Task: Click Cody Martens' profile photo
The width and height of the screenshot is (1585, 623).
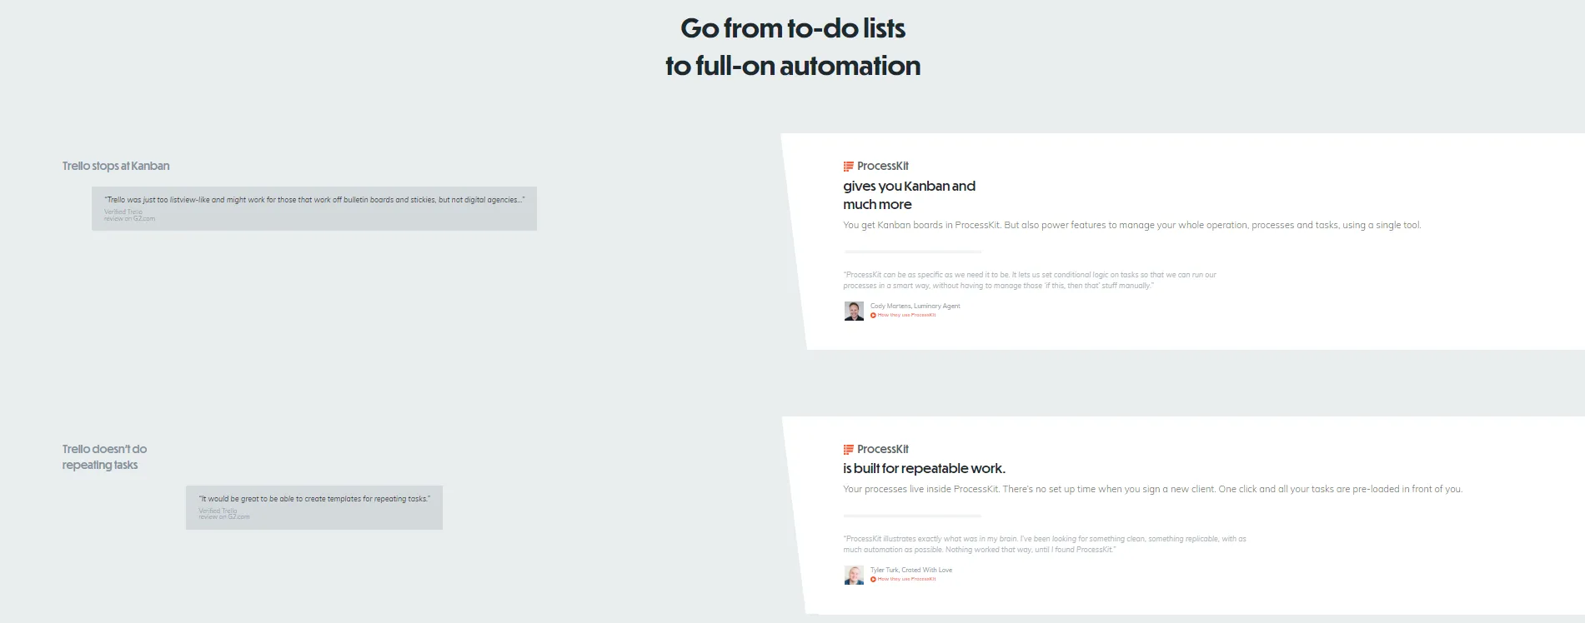Action: click(854, 311)
